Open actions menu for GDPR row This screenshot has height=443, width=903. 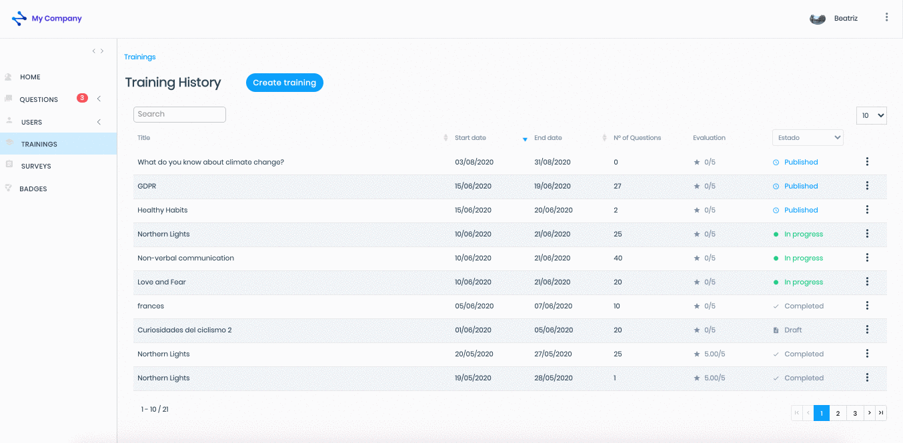[x=867, y=186]
